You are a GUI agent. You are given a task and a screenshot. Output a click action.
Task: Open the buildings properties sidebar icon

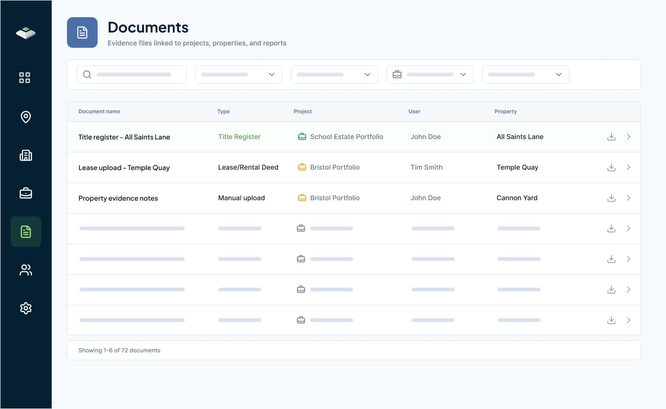click(26, 155)
